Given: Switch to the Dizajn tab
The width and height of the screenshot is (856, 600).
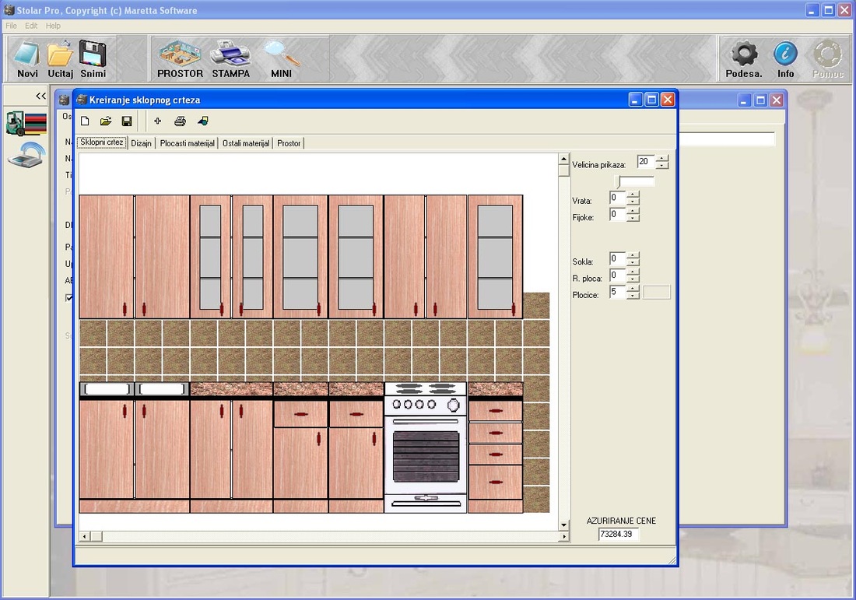Looking at the screenshot, I should (x=141, y=143).
